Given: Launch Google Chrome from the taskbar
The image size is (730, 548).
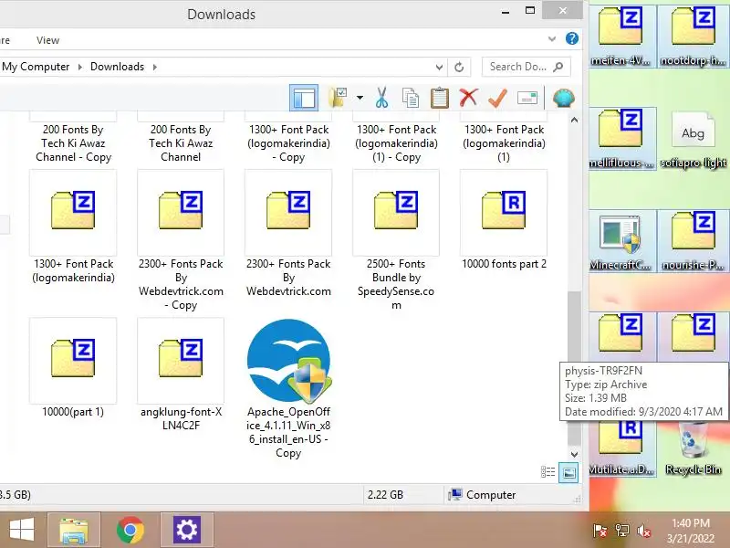Looking at the screenshot, I should point(130,531).
